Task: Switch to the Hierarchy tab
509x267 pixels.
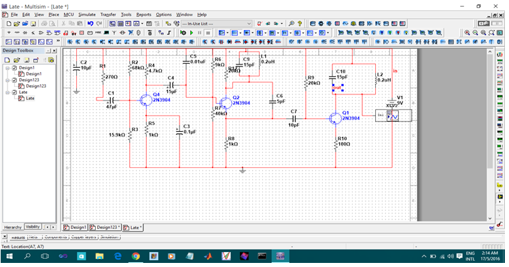Action: click(x=13, y=227)
